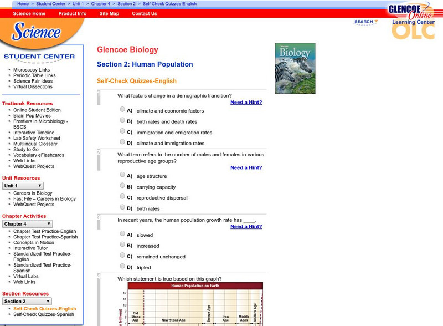Select answer A climate and economic factors
The image size is (443, 326).
pos(122,109)
